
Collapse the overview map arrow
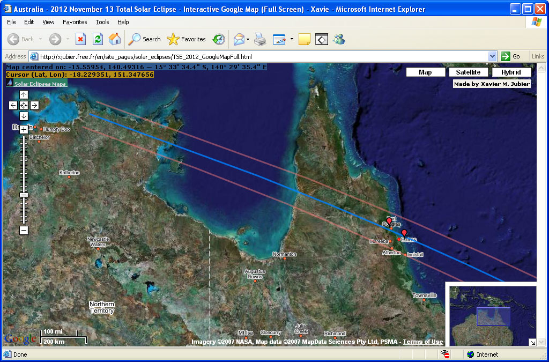click(533, 343)
